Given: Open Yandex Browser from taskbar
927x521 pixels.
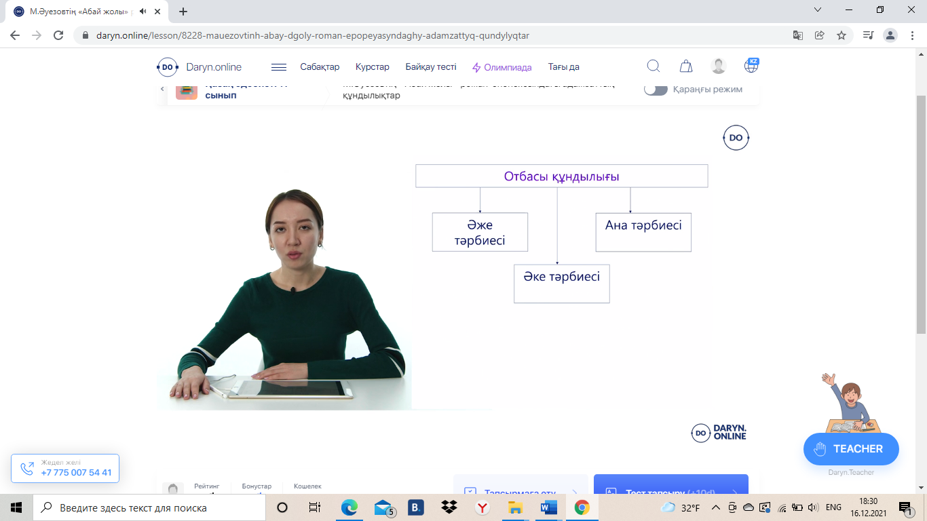Looking at the screenshot, I should tap(482, 507).
